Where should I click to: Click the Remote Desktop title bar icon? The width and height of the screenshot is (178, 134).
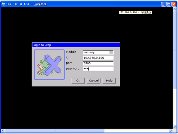click(x=3, y=4)
